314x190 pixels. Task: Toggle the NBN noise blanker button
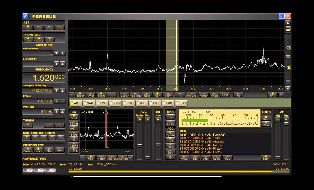pyautogui.click(x=158, y=94)
